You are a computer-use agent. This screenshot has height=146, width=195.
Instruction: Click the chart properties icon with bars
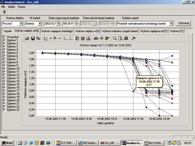pos(88,39)
